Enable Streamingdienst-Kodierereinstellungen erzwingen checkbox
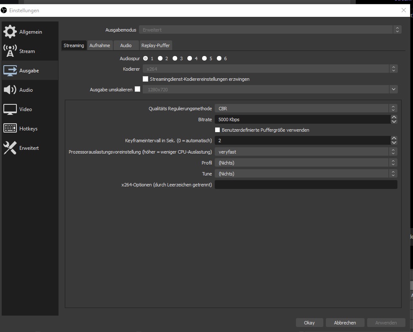The width and height of the screenshot is (413, 332). tap(146, 79)
